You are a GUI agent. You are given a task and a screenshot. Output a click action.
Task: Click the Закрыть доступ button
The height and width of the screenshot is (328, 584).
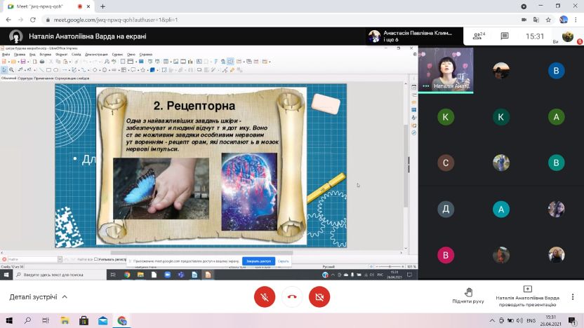tap(258, 261)
